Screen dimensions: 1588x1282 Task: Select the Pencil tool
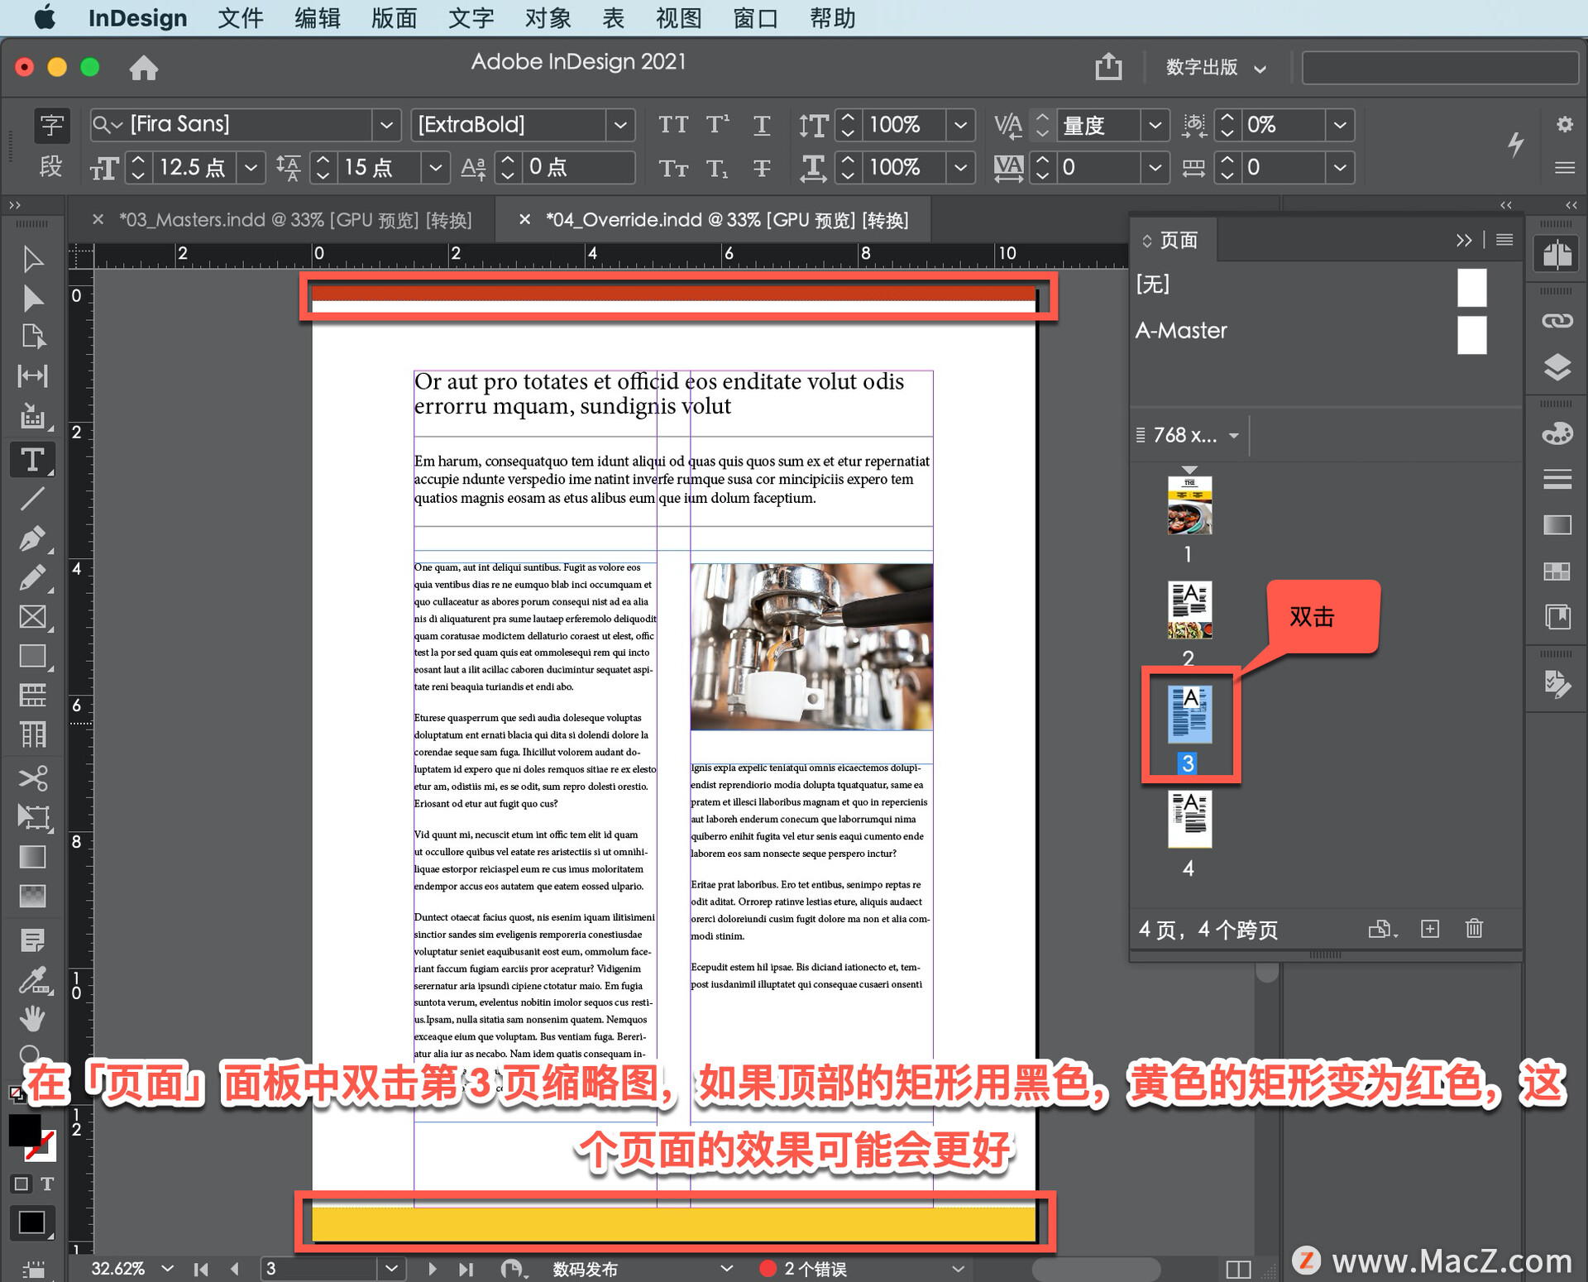coord(32,577)
